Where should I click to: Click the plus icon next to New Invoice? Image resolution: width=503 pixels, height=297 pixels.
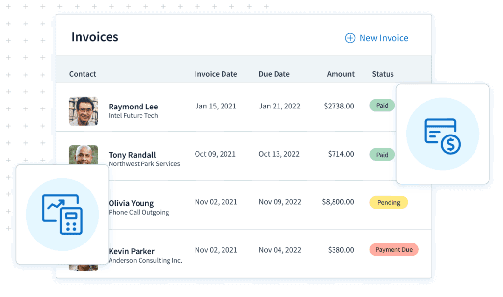click(350, 37)
